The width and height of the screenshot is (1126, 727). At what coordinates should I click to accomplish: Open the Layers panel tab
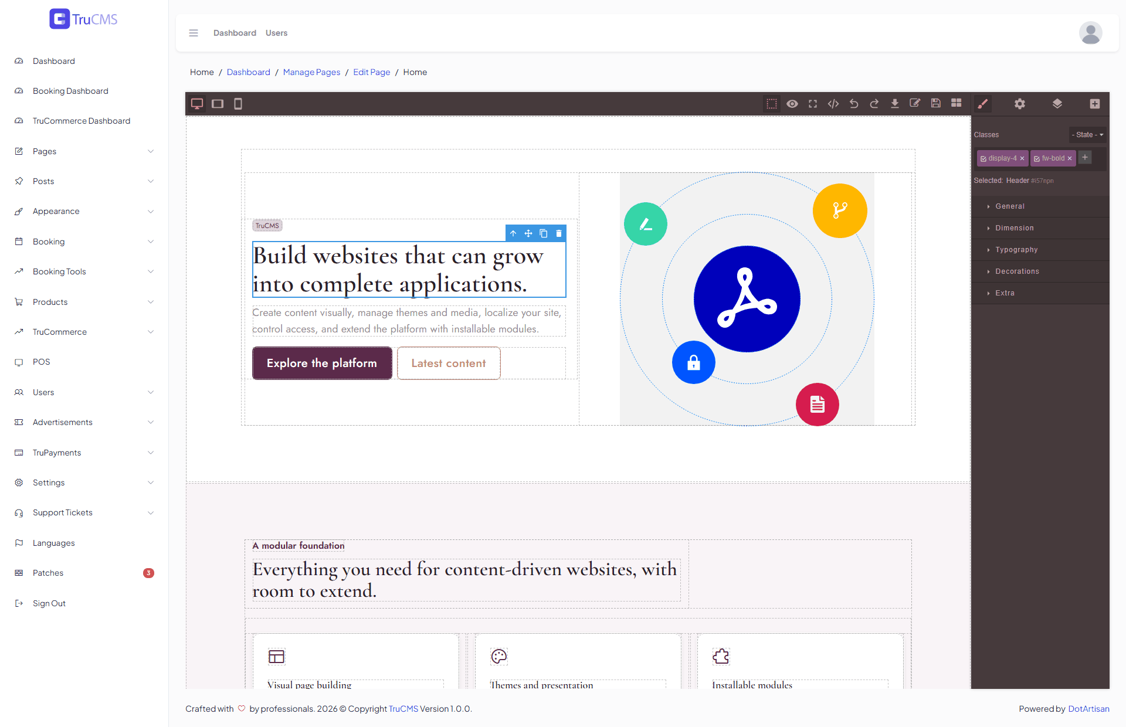point(1057,104)
